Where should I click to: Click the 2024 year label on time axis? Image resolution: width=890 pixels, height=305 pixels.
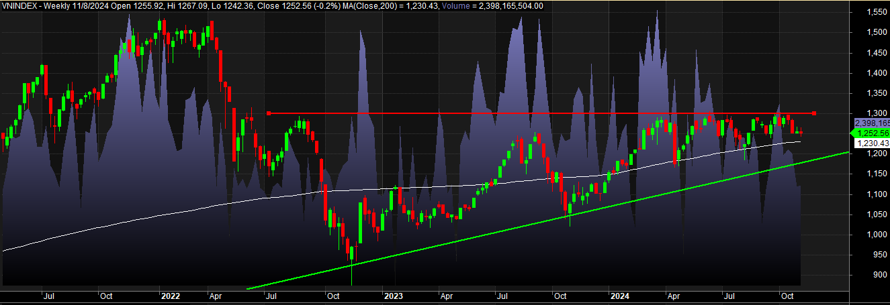619,295
